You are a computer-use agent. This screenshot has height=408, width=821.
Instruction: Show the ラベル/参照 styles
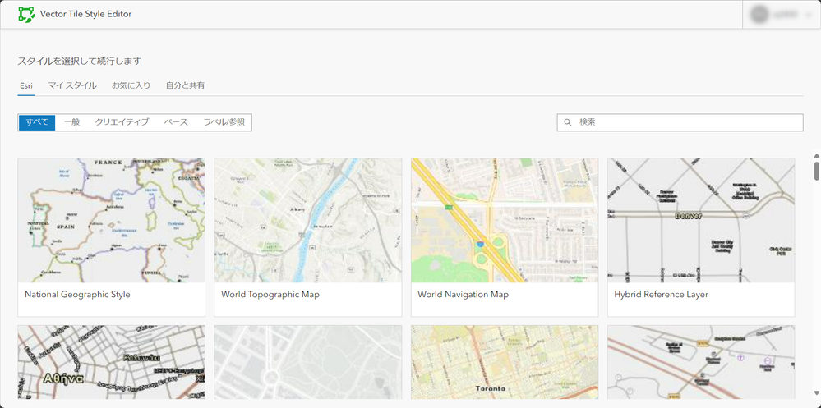click(224, 122)
